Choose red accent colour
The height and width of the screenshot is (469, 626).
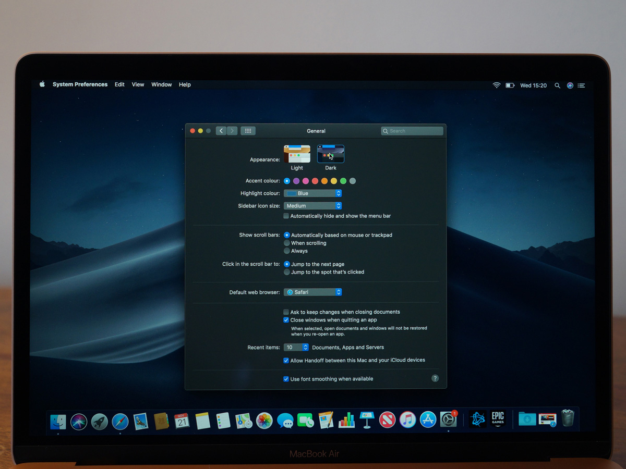pos(315,181)
